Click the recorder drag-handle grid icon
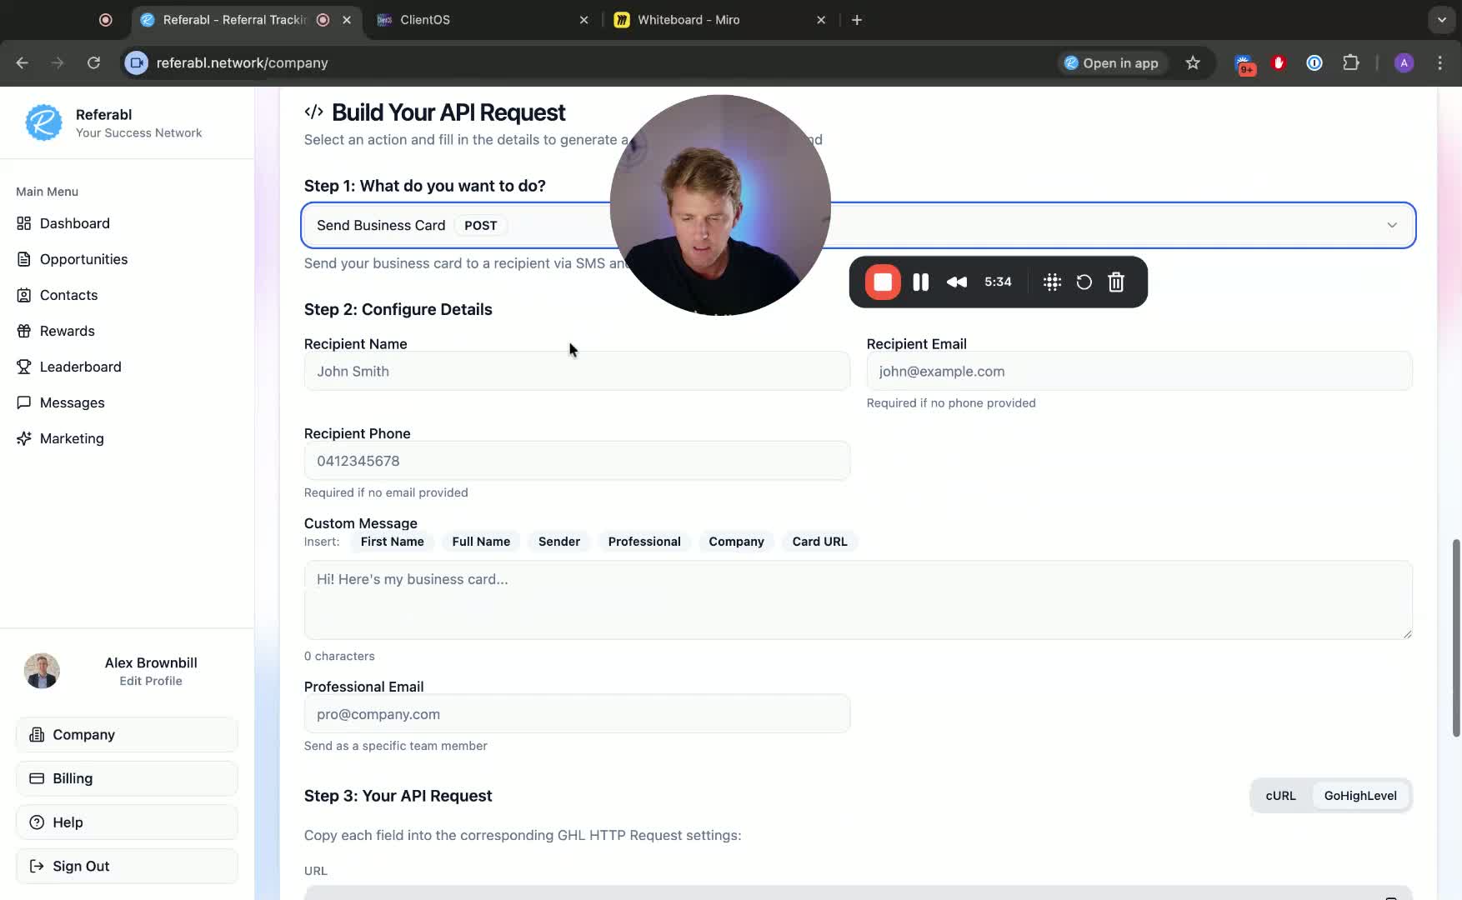 (1052, 282)
